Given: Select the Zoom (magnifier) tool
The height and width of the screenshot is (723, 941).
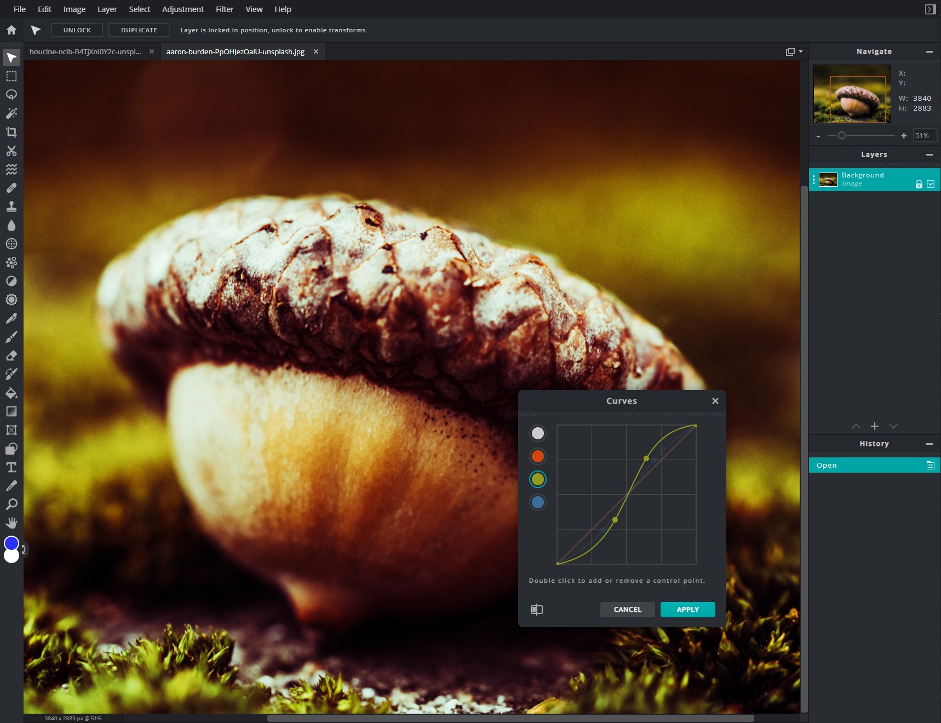Looking at the screenshot, I should pos(11,504).
